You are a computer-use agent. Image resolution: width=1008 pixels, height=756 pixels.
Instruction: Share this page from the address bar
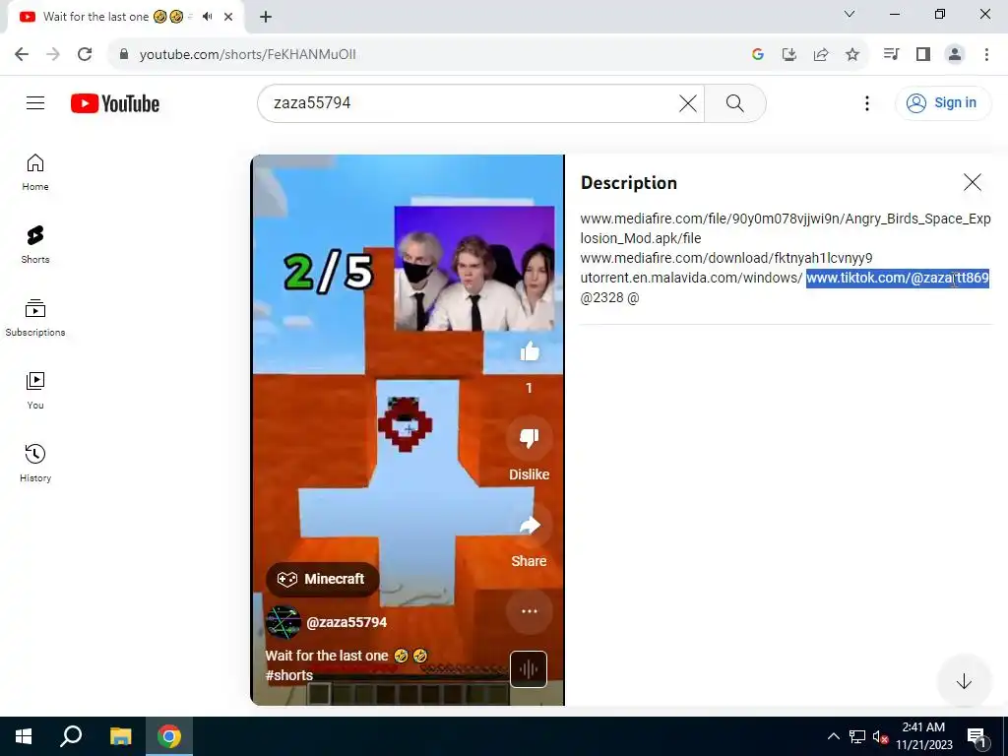[821, 54]
